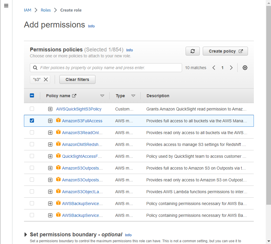Click the refresh policies icon
Viewport: 271px width, 244px height.
point(192,51)
